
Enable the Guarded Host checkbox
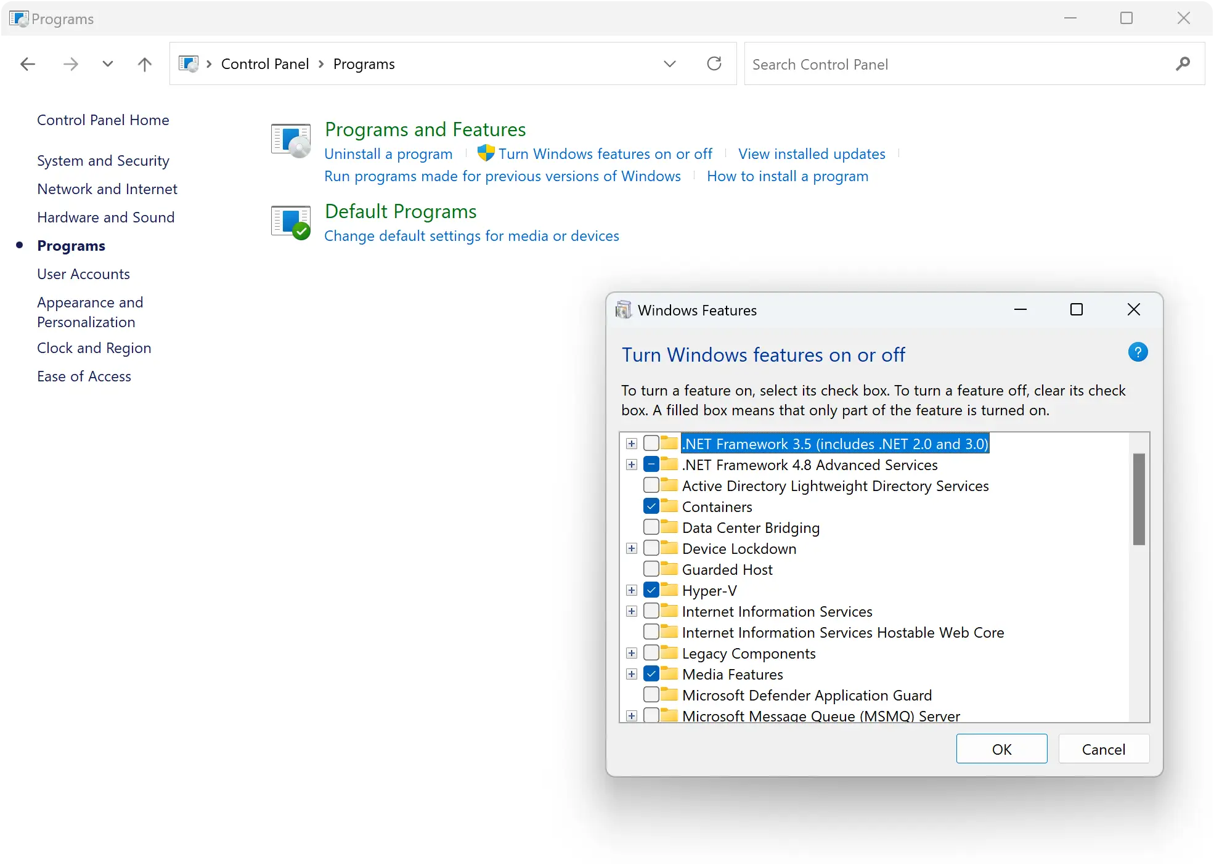point(651,569)
